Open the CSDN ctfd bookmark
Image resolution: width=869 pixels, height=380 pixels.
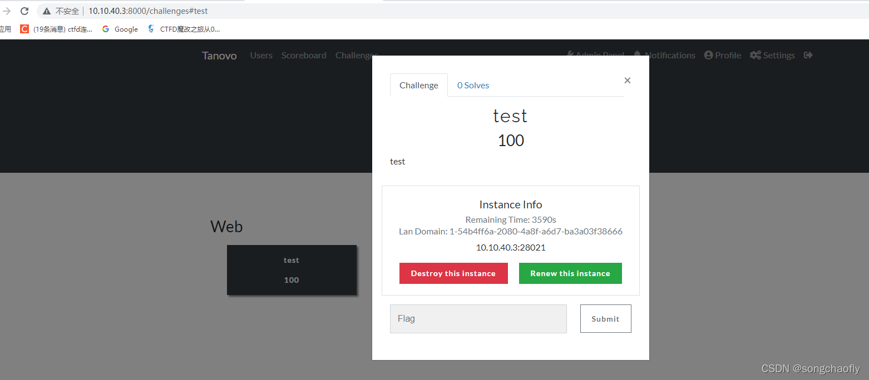coord(56,29)
